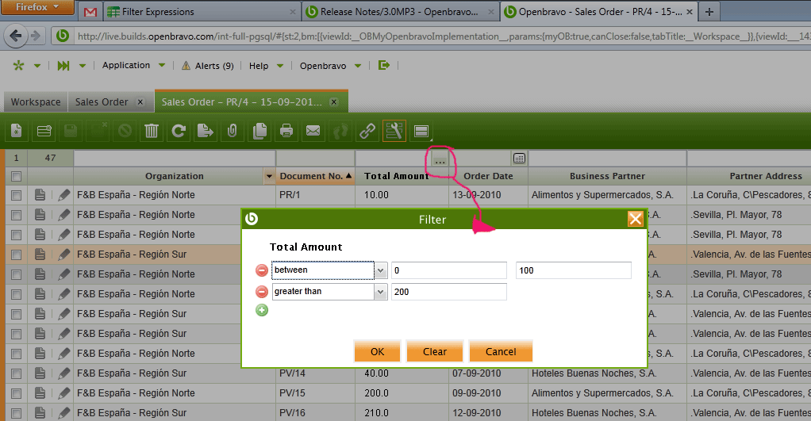This screenshot has width=811, height=421.
Task: Create a new document from the toolbar
Action: 17,131
